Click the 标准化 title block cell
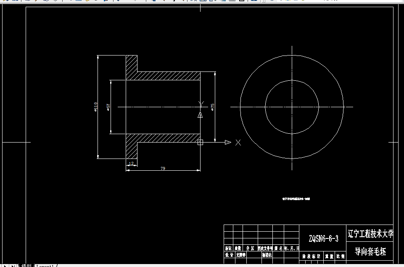Image resolution: width=404 pixels, height=267 pixels. (267, 255)
